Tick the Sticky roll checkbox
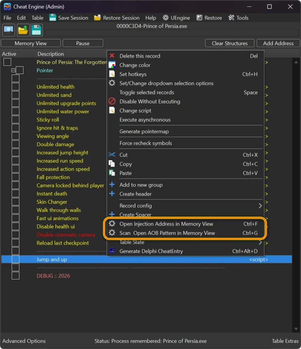 [15, 120]
